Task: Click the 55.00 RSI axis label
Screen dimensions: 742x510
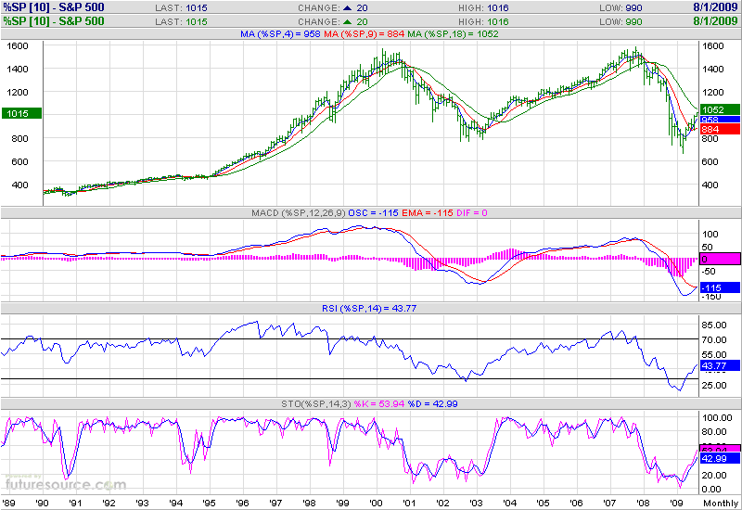Action: [714, 355]
